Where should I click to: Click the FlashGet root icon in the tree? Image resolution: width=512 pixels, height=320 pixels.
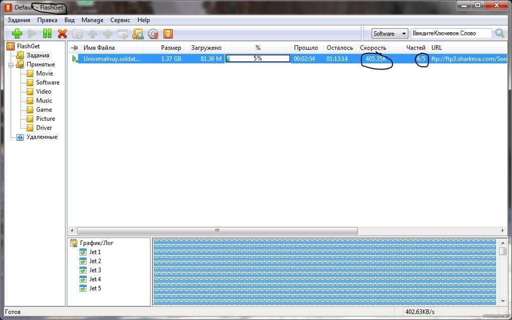point(11,46)
